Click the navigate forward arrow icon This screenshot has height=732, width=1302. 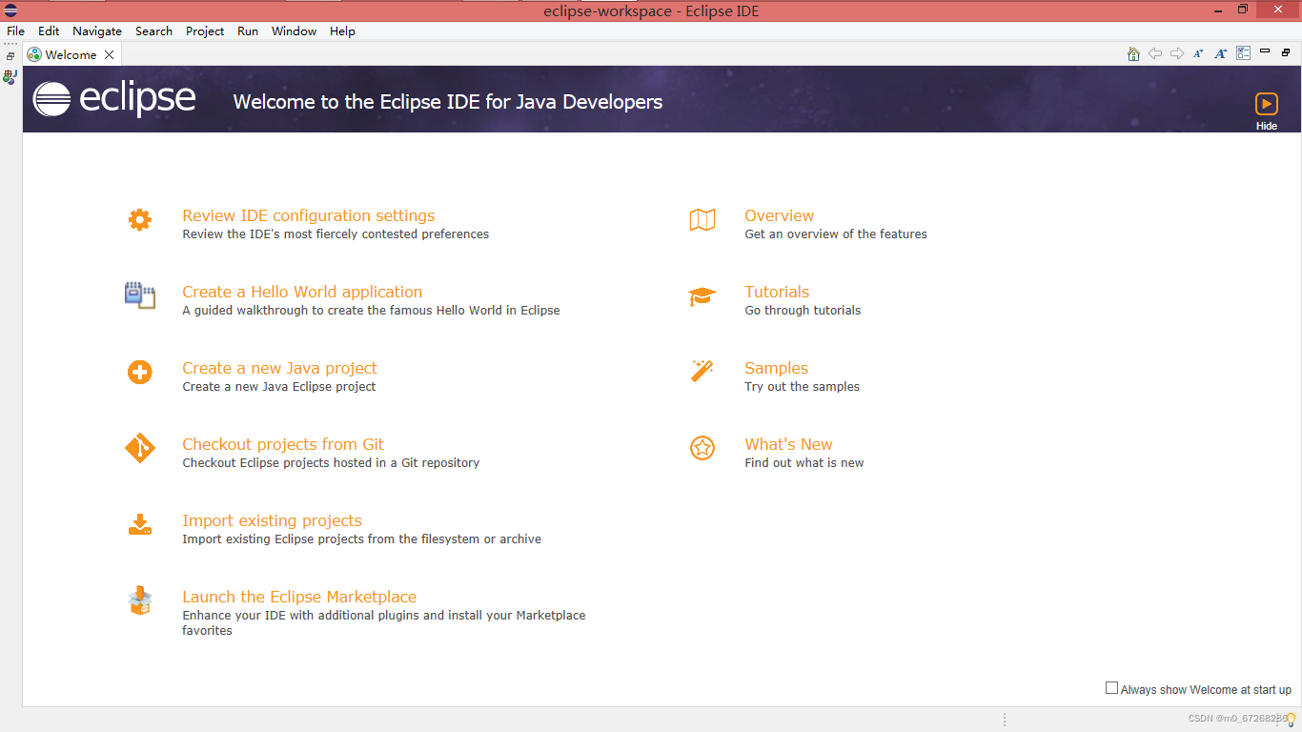click(1177, 54)
